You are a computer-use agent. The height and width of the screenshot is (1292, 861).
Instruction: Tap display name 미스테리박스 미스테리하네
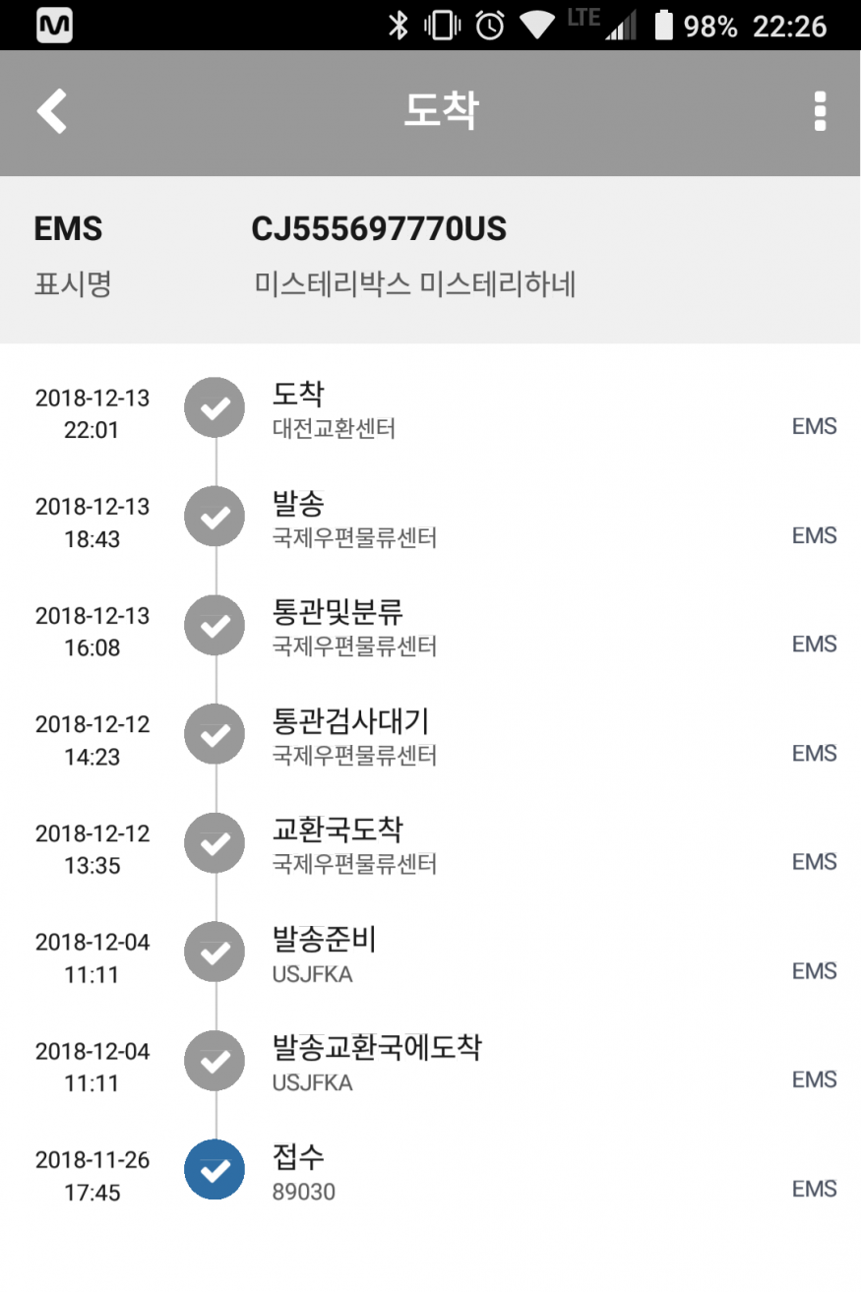[414, 284]
